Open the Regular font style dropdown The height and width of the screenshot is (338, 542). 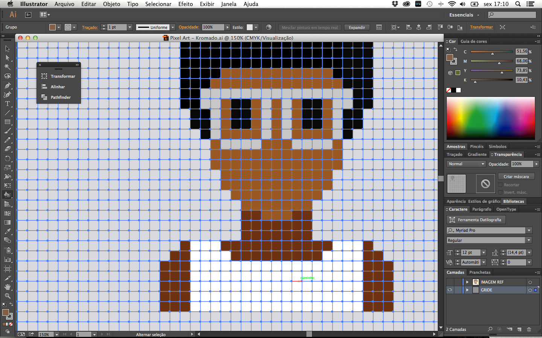529,240
